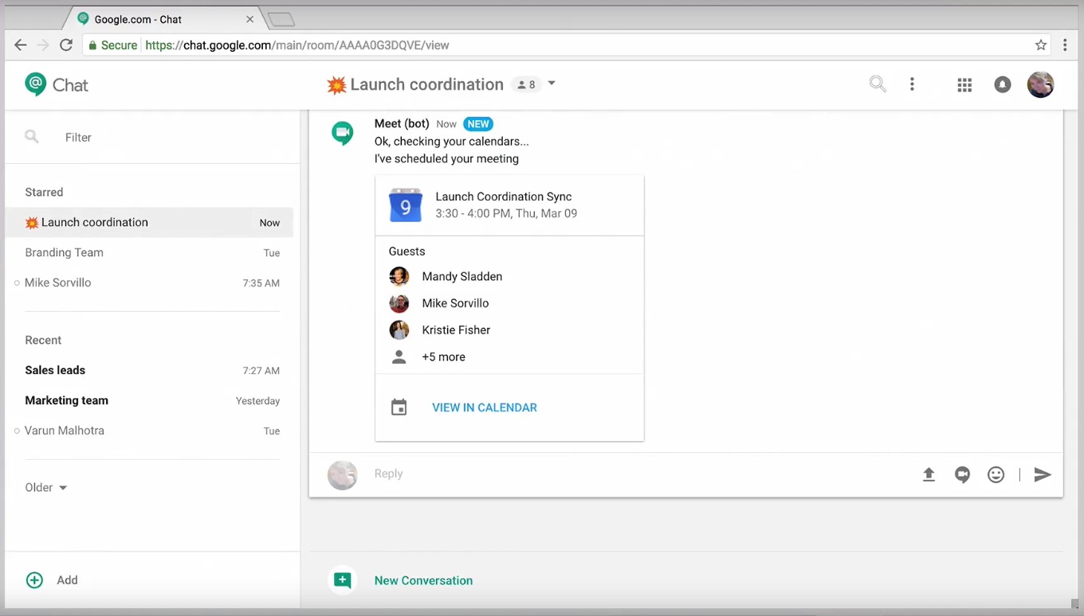This screenshot has height=616, width=1084.
Task: Bookmark this page with the star icon
Action: tap(1041, 45)
